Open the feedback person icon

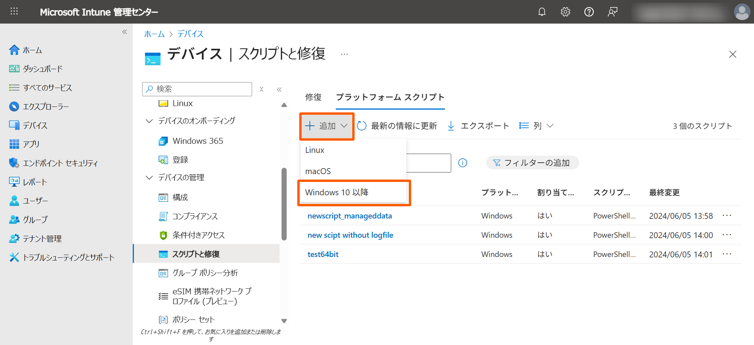612,12
